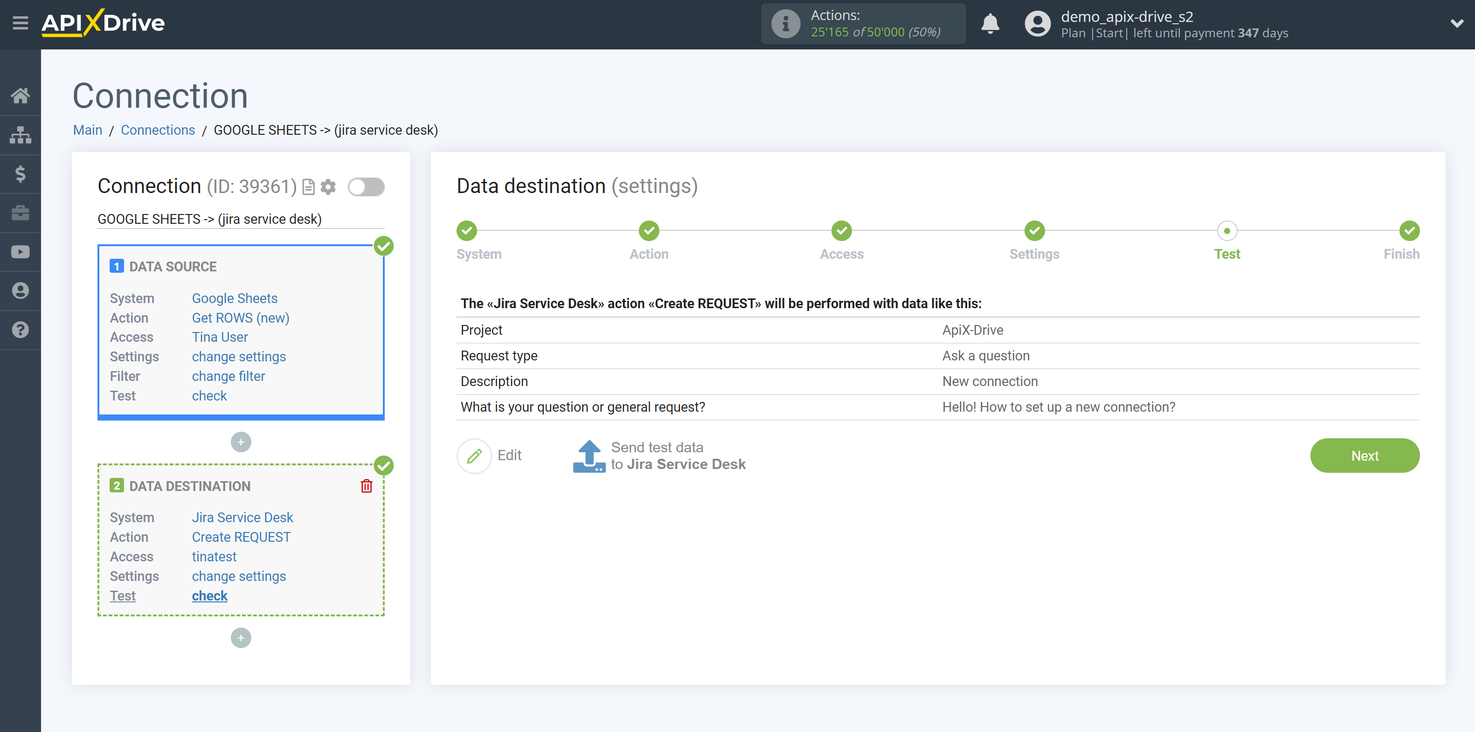Image resolution: width=1475 pixels, height=732 pixels.
Task: Click the Data Source header
Action: point(173,267)
